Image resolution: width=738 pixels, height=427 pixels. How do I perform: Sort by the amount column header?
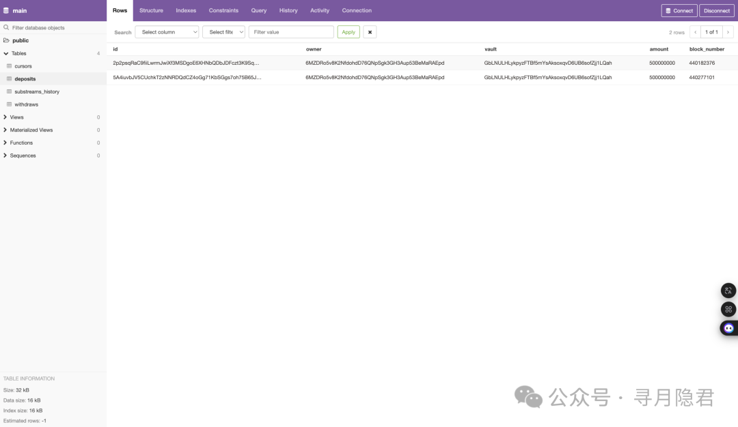pos(659,49)
